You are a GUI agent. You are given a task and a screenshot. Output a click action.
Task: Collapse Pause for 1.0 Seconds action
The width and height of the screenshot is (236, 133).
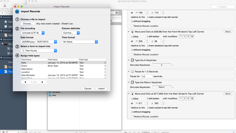[x=129, y=71]
